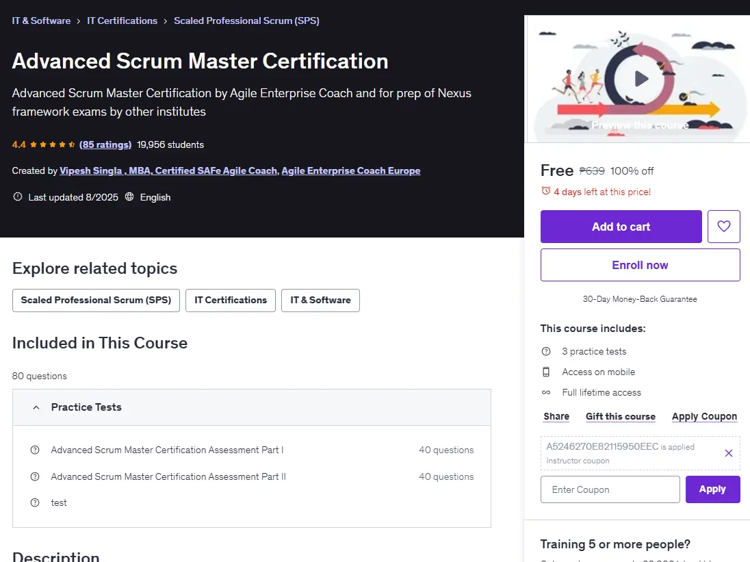
Task: Click the 'Included in This Course' heading
Action: click(x=99, y=343)
